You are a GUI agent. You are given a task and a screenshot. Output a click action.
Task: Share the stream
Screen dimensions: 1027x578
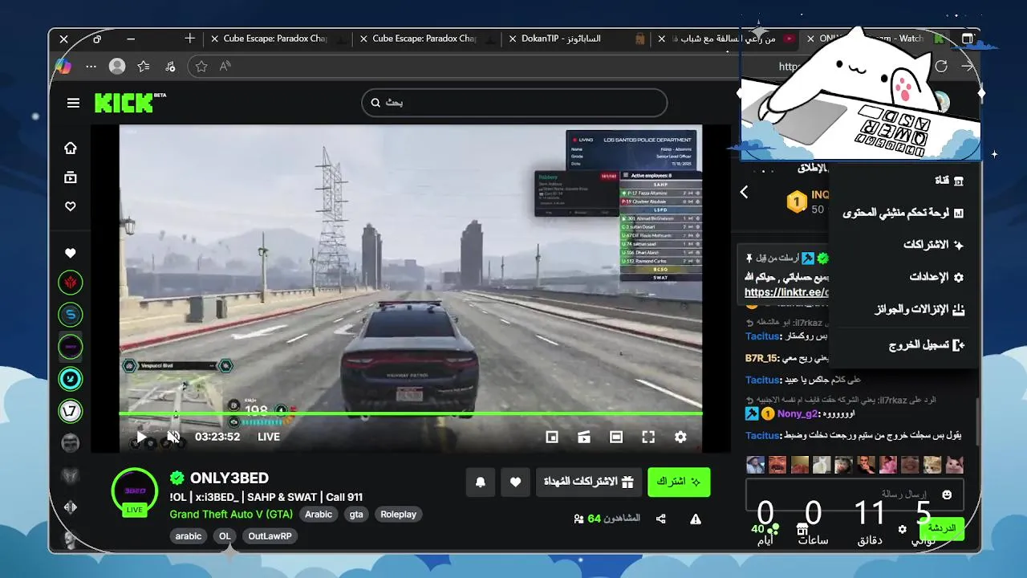point(661,519)
